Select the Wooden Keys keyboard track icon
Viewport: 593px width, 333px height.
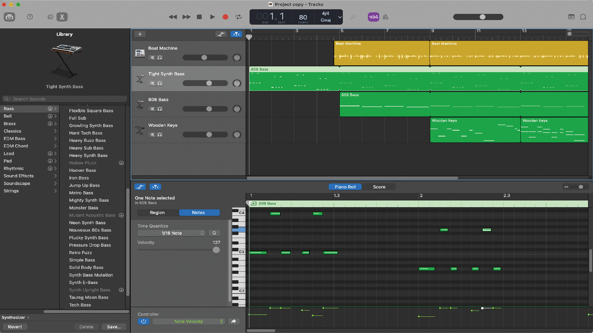(140, 130)
